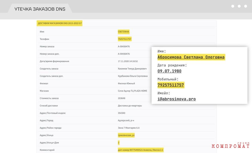Click the Адрес/Район города label

[x=50, y=128]
